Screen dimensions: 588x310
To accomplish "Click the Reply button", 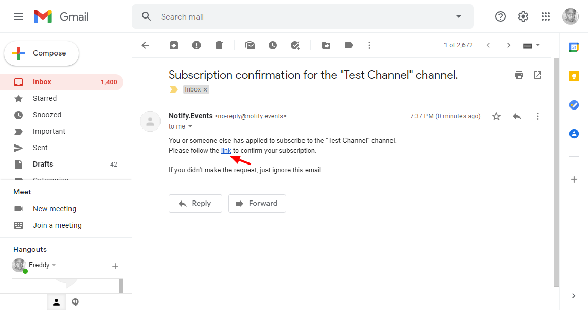I will click(x=195, y=204).
